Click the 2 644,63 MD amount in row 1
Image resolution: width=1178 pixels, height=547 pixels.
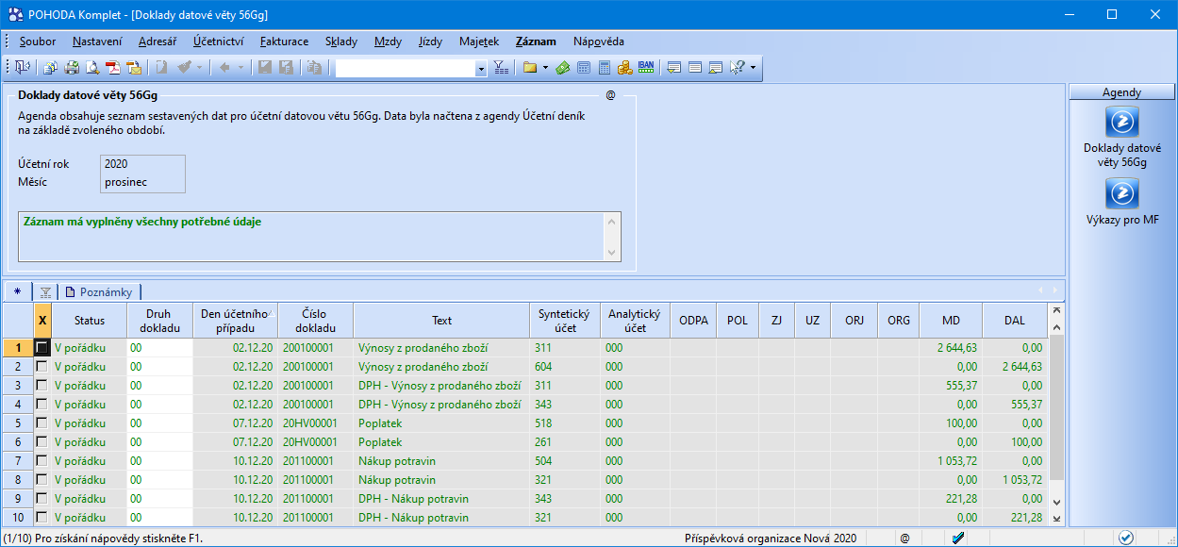(951, 348)
